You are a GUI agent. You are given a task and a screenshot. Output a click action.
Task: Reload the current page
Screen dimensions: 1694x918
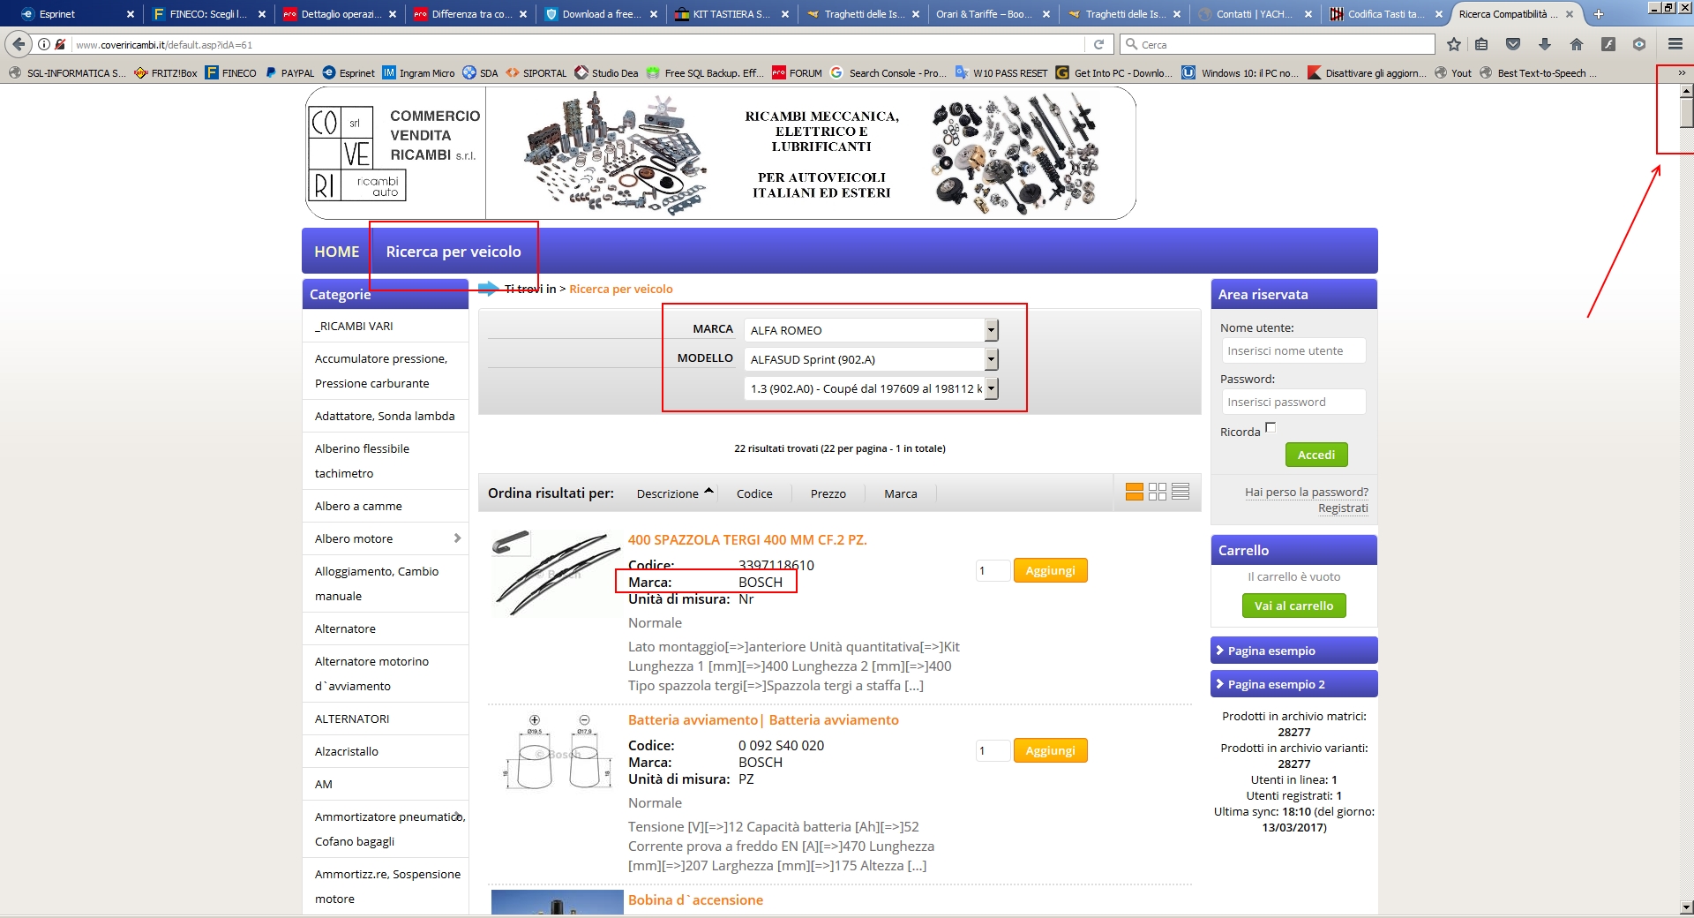[1098, 44]
